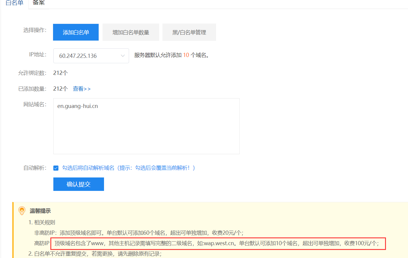Screen dimensions: 408x258
Task: Click the 选择操作 label
Action: pos(35,30)
